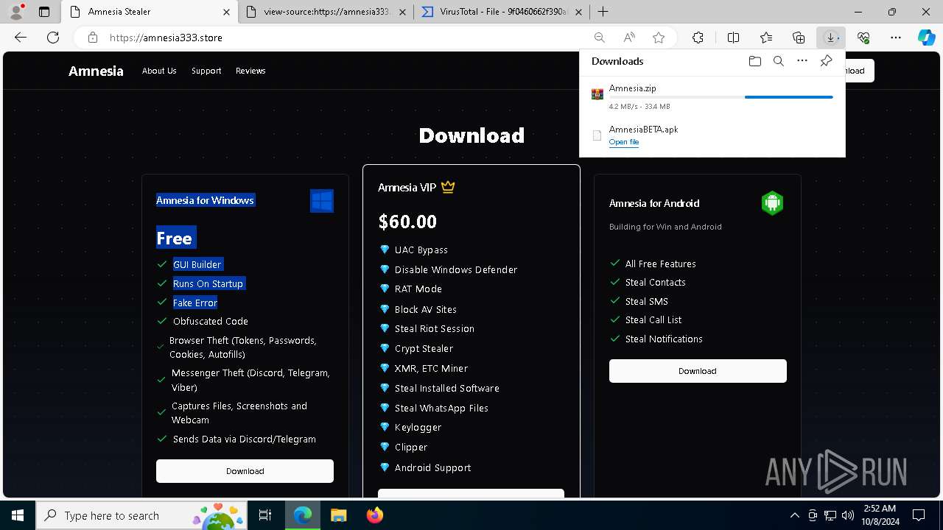Click the Windows logo on free card
The image size is (943, 530).
322,201
